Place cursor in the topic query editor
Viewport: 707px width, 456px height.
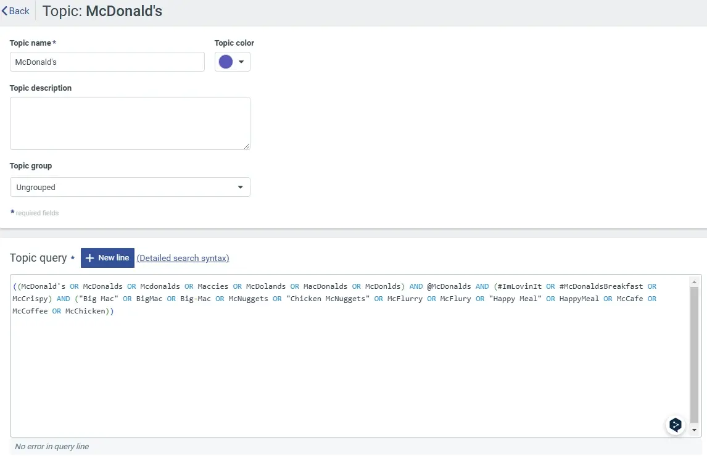click(308, 346)
